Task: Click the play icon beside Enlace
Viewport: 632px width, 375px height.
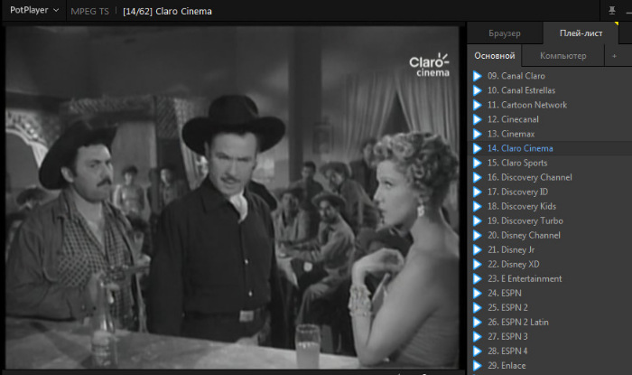Action: click(x=478, y=366)
